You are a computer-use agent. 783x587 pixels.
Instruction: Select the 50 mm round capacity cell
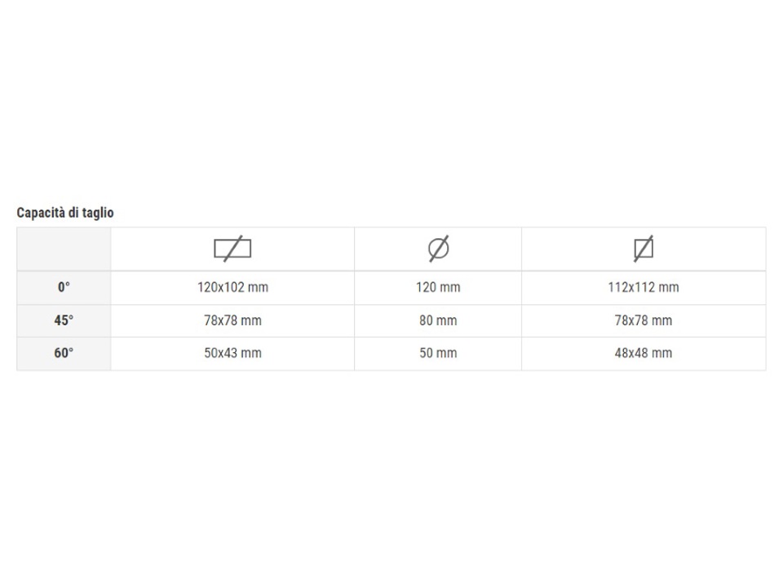click(x=438, y=353)
